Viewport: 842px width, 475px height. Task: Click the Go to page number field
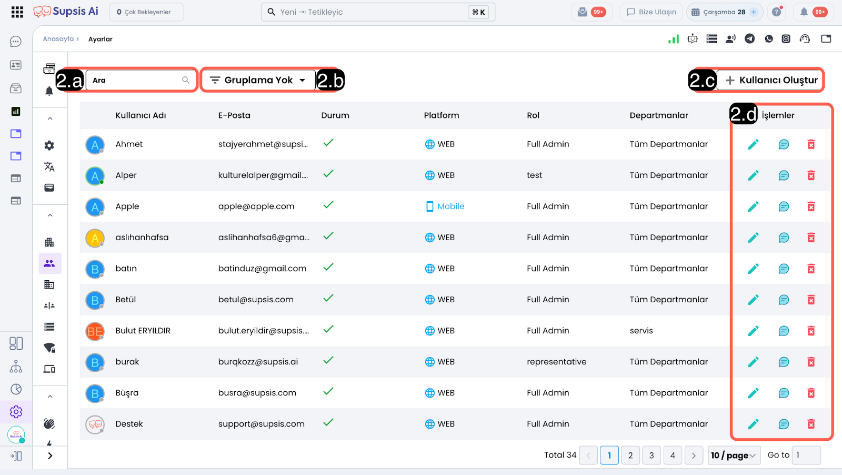(806, 456)
